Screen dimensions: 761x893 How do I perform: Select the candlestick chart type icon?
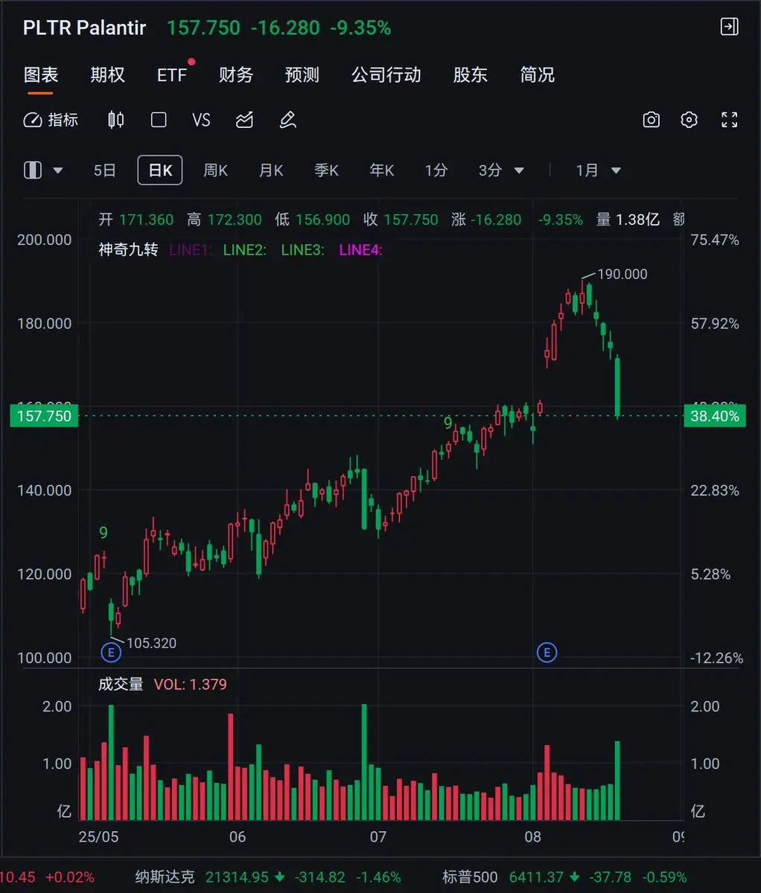click(115, 120)
